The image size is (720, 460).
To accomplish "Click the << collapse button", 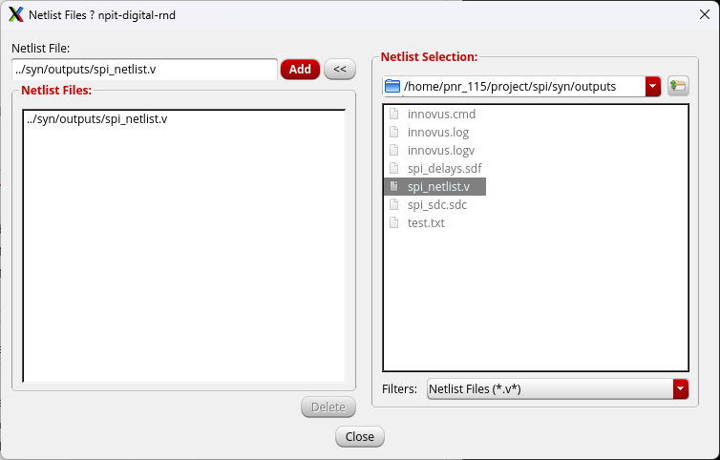I will [340, 70].
